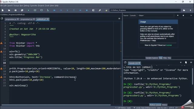Go to Help pane home page
Viewport: 194px width, 109px height.
pos(178,15)
